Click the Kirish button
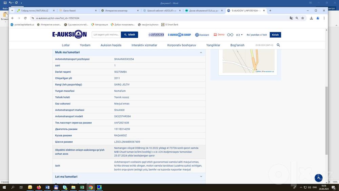Image resolution: width=339 pixels, height=191 pixels. click(275, 35)
